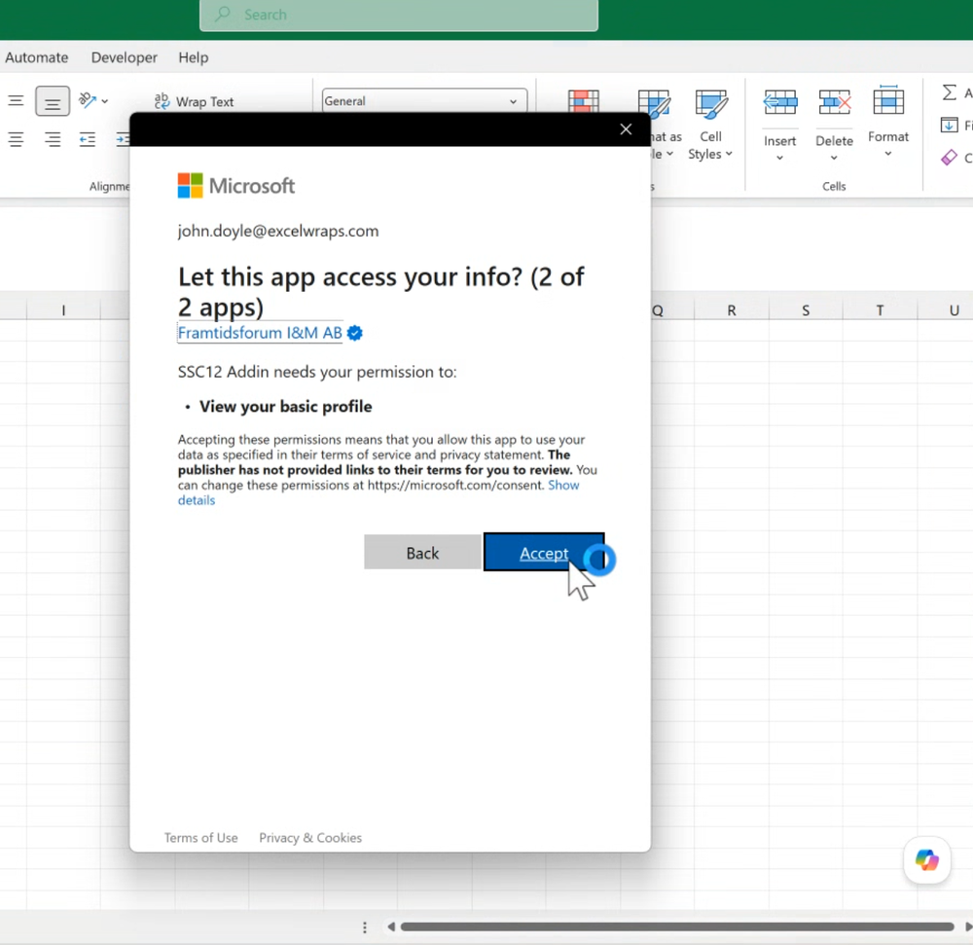973x945 pixels.
Task: Close the Microsoft consent dialog
Action: point(626,129)
